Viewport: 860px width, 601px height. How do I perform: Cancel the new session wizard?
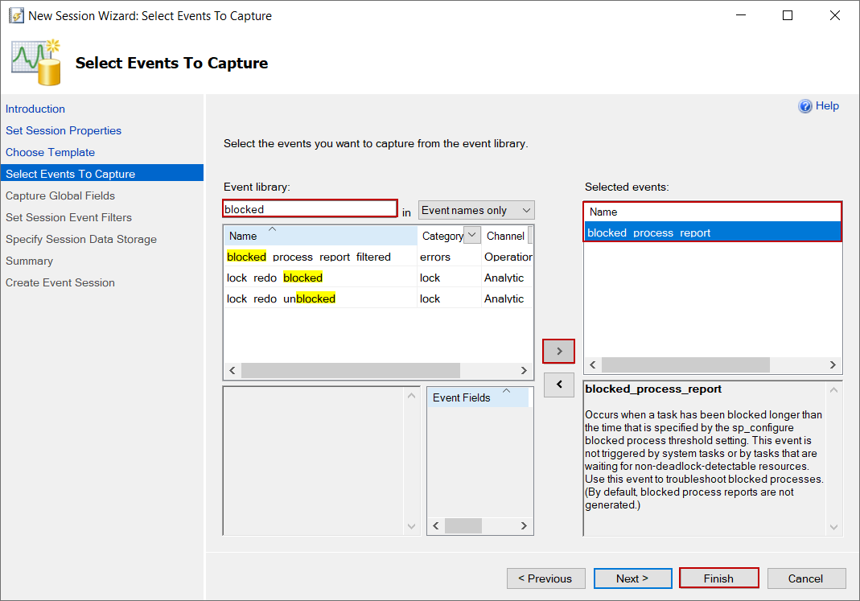(805, 578)
